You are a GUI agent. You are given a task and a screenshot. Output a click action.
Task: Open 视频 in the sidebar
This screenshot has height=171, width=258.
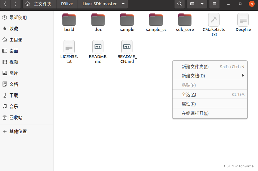27,62
